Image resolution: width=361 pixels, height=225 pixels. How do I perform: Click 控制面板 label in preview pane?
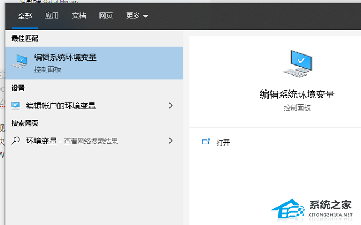297,108
